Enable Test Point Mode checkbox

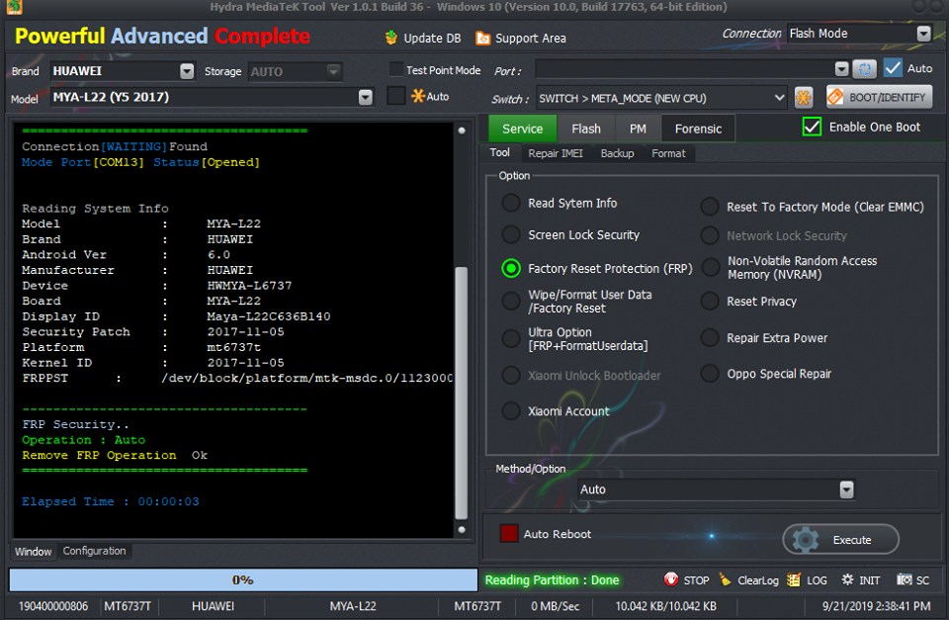click(395, 69)
